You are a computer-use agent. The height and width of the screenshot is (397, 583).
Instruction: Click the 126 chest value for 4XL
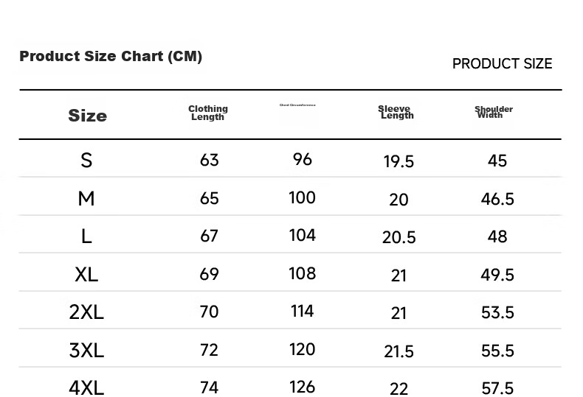(303, 387)
